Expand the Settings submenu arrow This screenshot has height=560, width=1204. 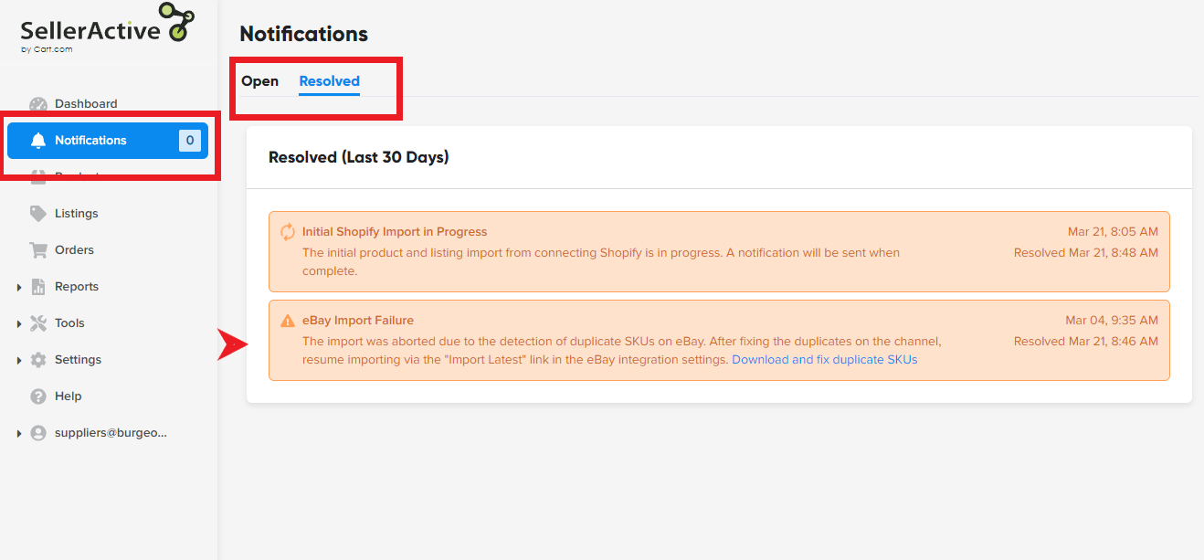19,361
